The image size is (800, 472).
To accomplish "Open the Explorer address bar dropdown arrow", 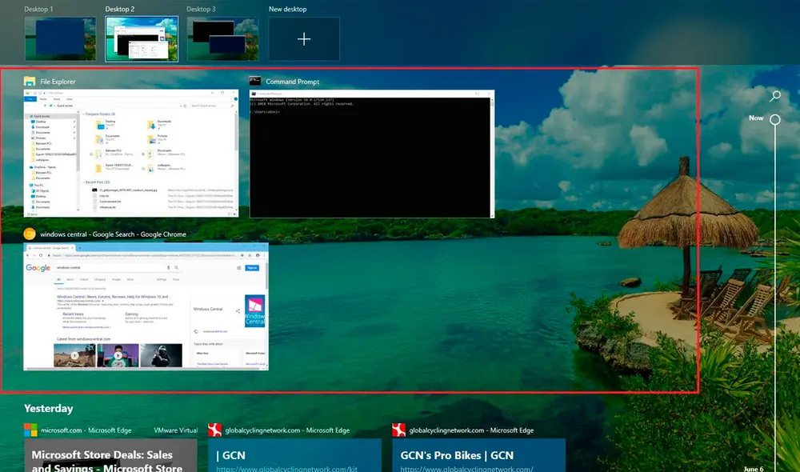I will [x=182, y=106].
